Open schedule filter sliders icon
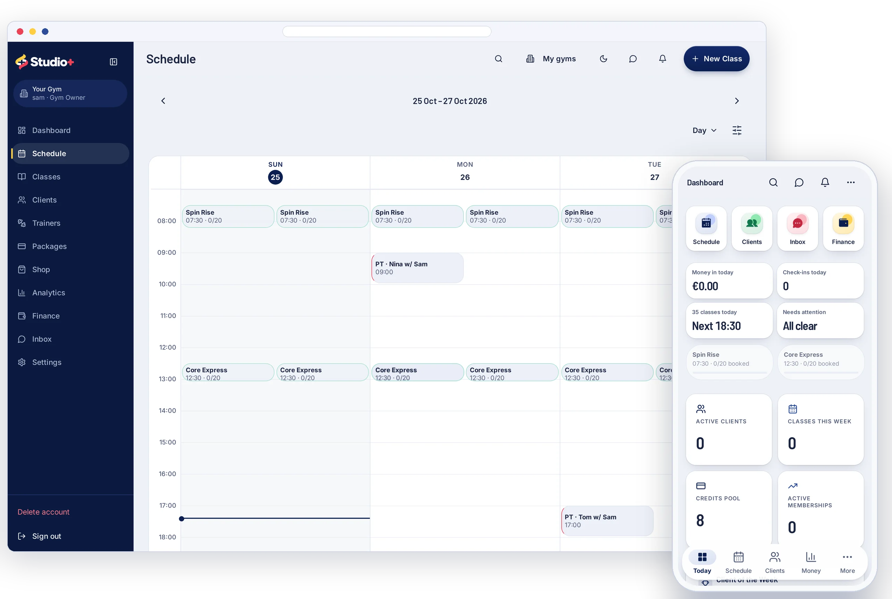892x599 pixels. click(x=737, y=130)
